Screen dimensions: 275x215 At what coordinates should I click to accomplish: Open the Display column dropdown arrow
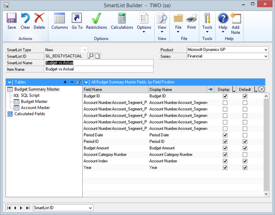coord(234,90)
